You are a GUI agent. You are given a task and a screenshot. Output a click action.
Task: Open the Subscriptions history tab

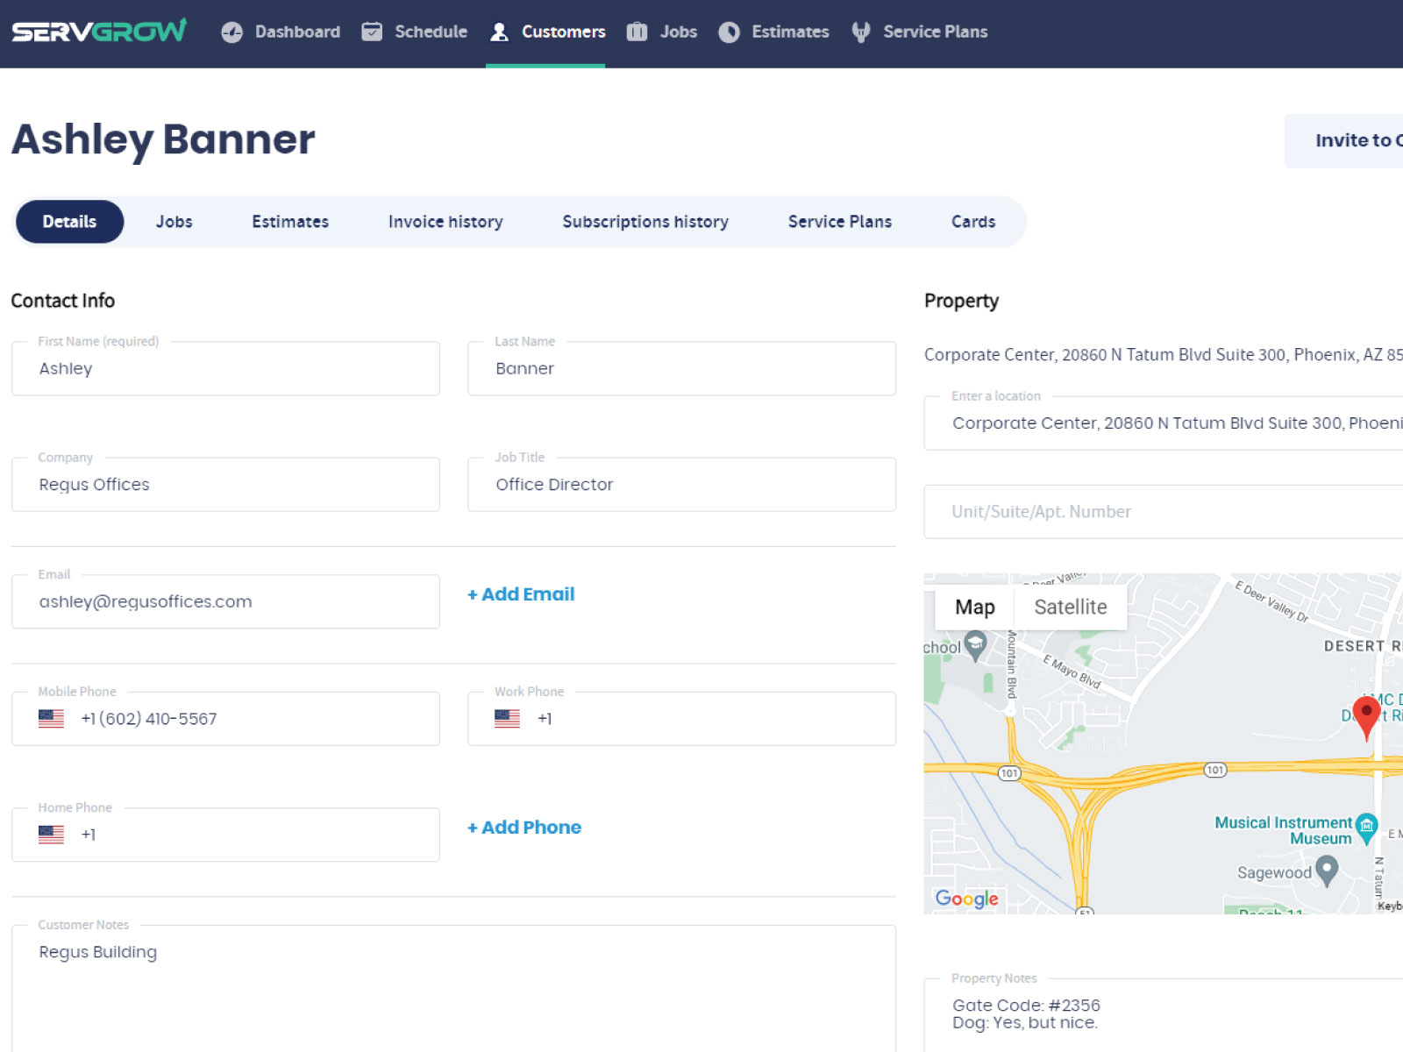645,221
